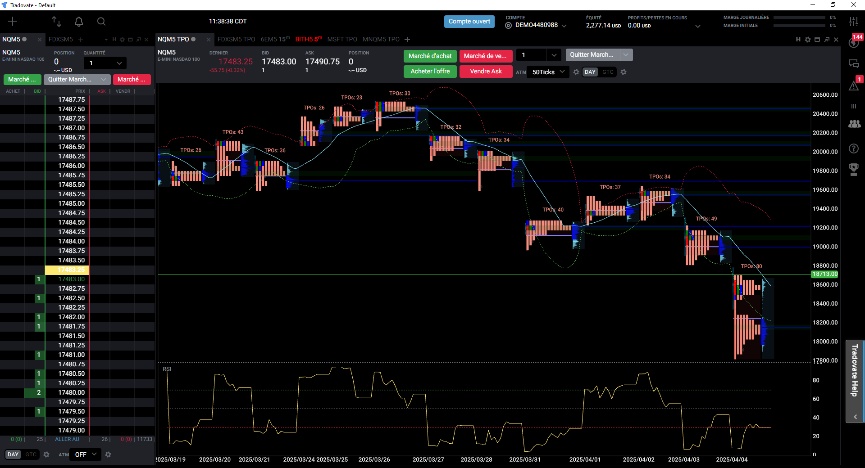Select DAY order duration in chart panel
The height and width of the screenshot is (468, 865).
tap(590, 72)
